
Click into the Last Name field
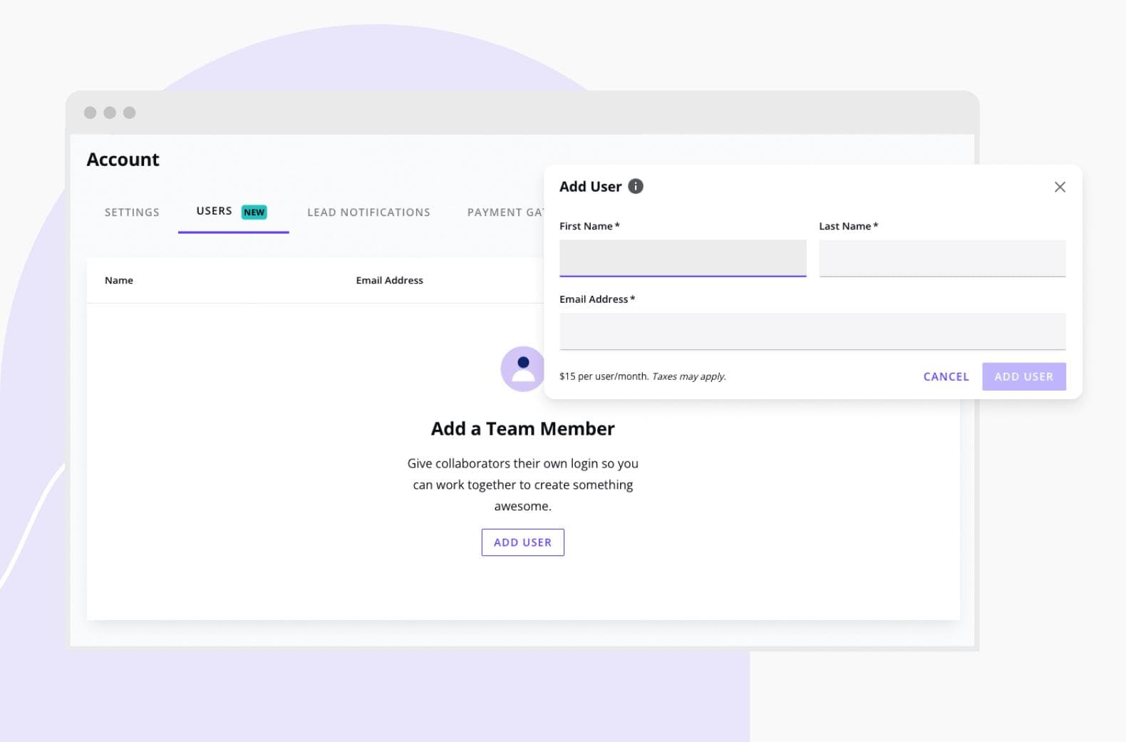[x=942, y=258]
